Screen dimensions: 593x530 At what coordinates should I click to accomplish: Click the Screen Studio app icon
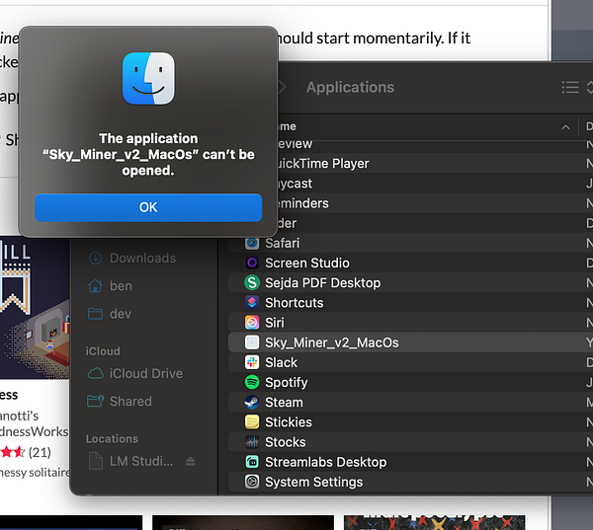252,263
